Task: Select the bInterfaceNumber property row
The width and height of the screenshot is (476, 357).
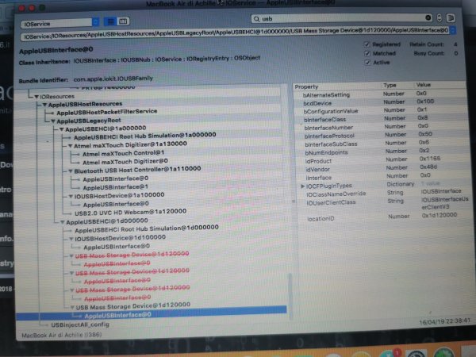Action: (379, 127)
